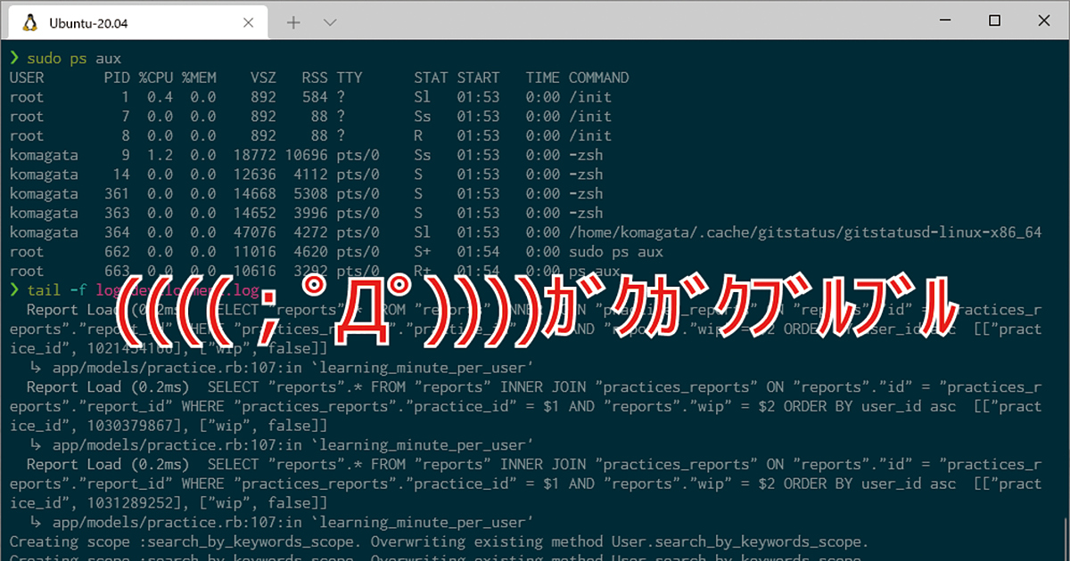Click the PID column header
This screenshot has width=1070, height=561.
118,77
